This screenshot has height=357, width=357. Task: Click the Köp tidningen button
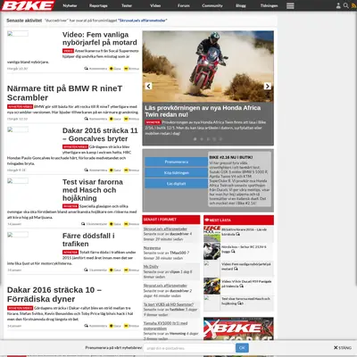pos(177,173)
